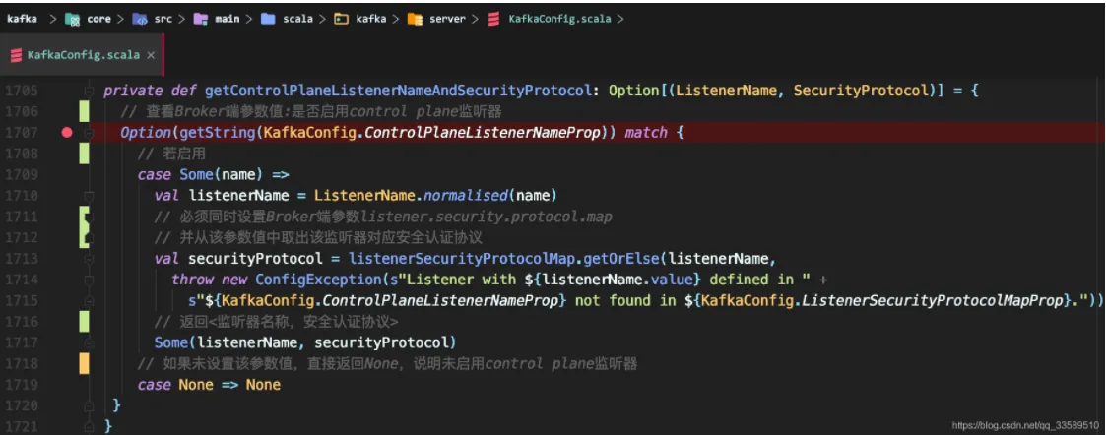Remove the breakpoint on line 1707

tap(67, 132)
